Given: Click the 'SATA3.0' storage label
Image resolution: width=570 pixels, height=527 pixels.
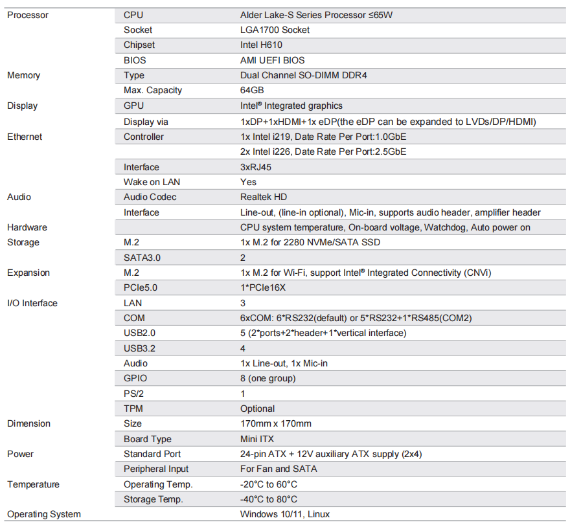Looking at the screenshot, I should click(x=142, y=258).
